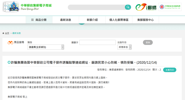Click the 友善列印 print button
185x100 pixels.
[x=170, y=70]
